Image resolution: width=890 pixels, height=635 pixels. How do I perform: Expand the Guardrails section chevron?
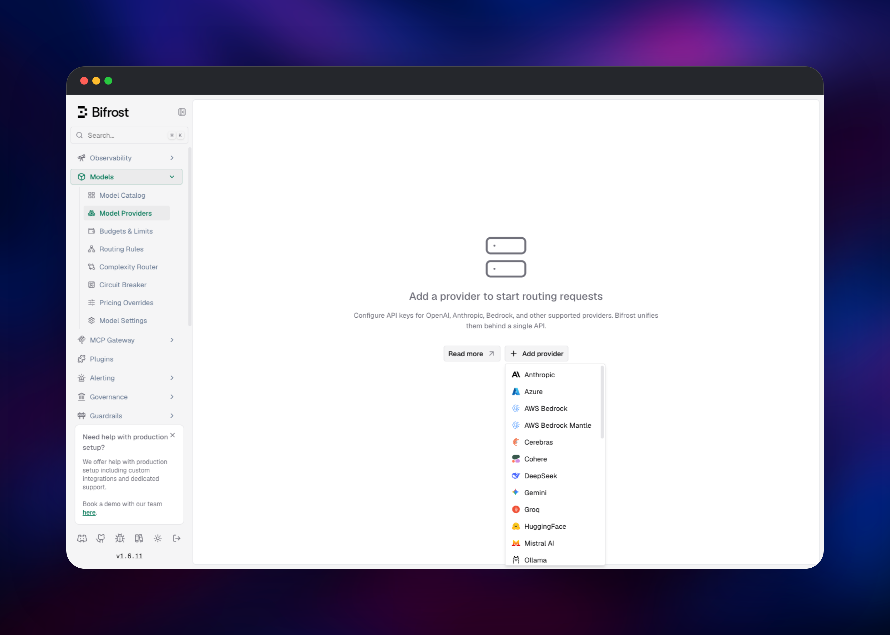(172, 416)
